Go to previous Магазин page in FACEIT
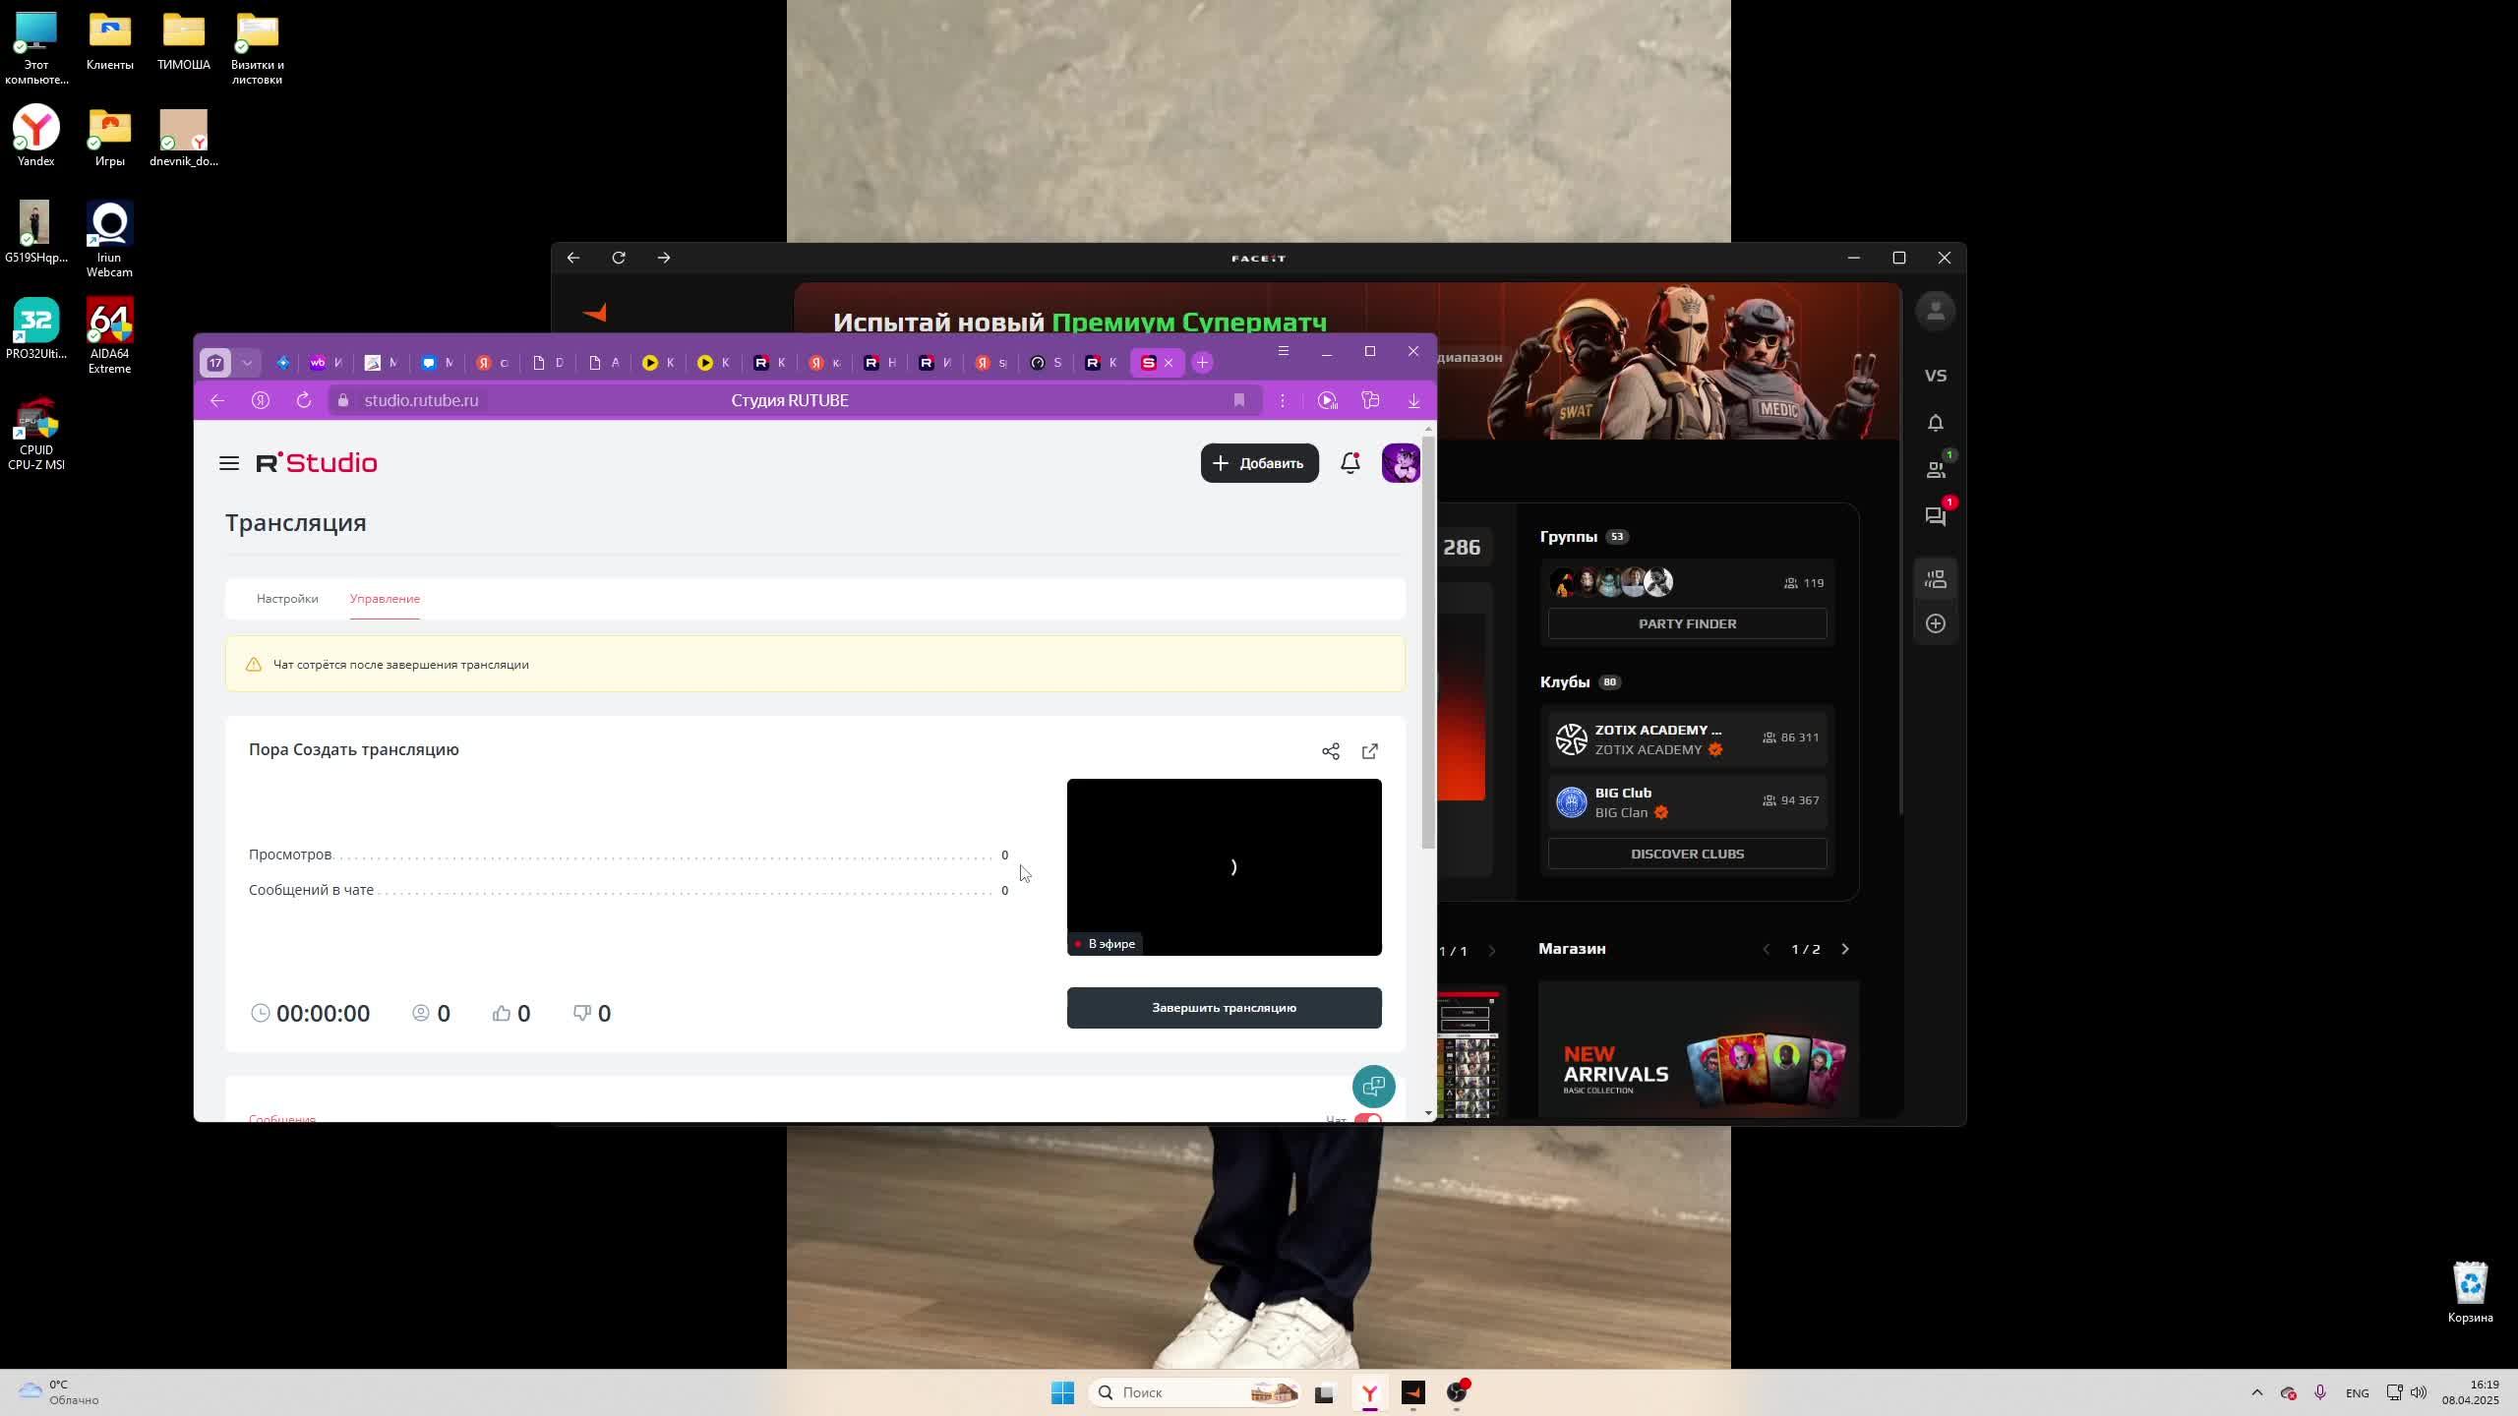Viewport: 2518px width, 1416px height. (x=1767, y=949)
